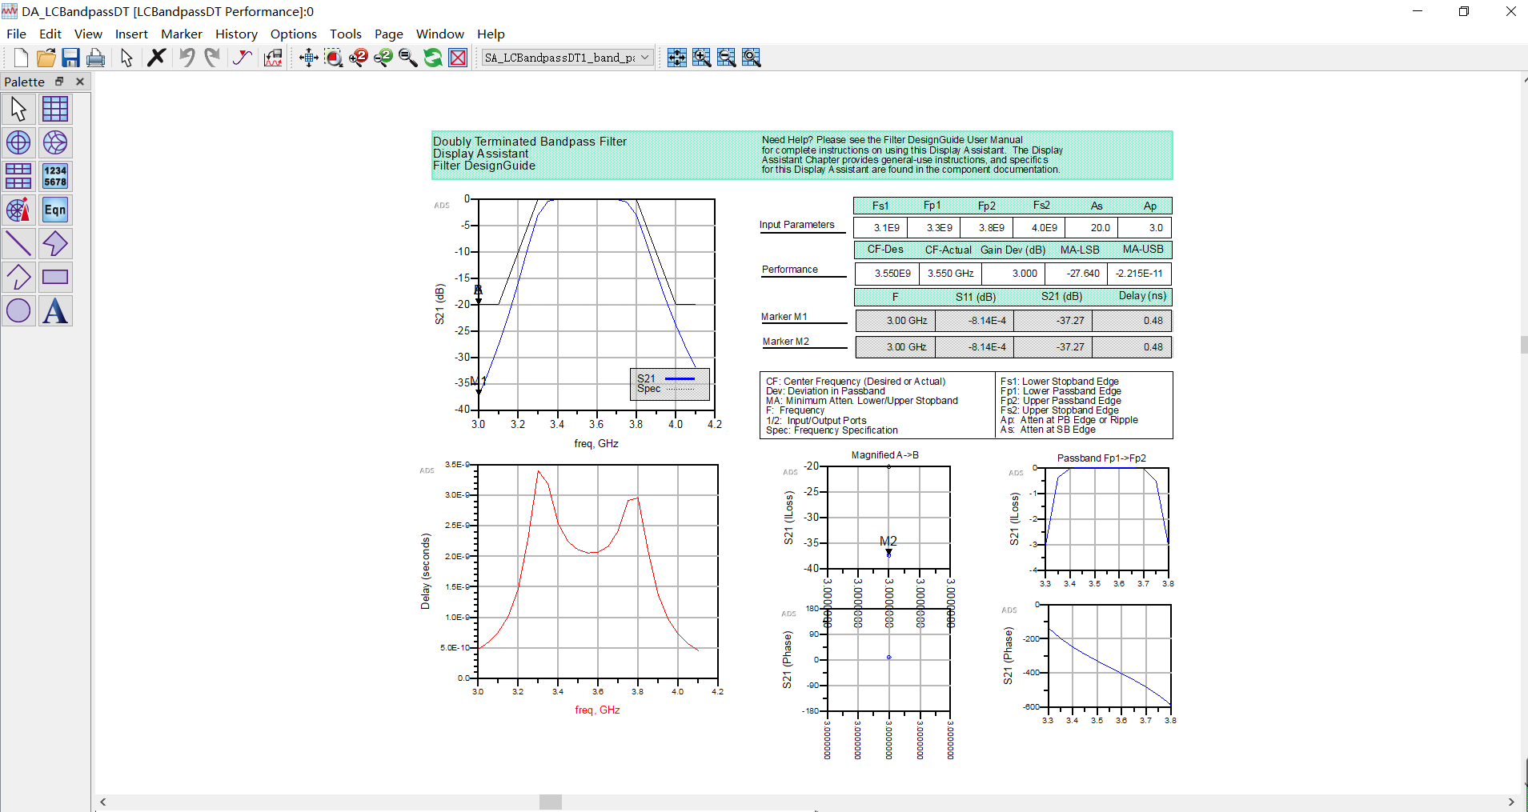Screen dimensions: 1528x812
Task: Click the Delay plot's freq, GHz label
Action: pyautogui.click(x=597, y=710)
